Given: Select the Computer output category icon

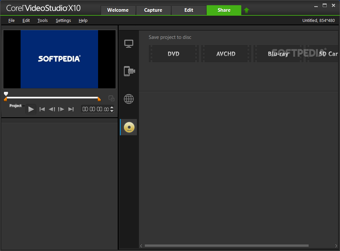Looking at the screenshot, I should pos(129,43).
